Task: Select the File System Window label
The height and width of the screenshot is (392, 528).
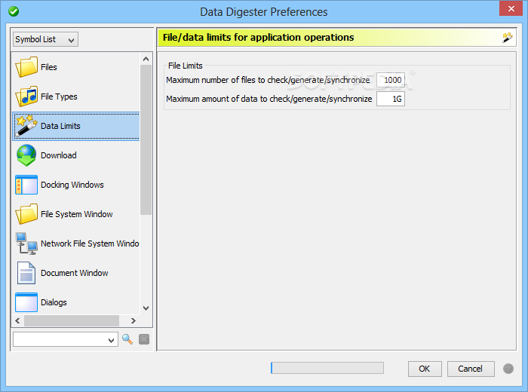Action: coord(76,214)
